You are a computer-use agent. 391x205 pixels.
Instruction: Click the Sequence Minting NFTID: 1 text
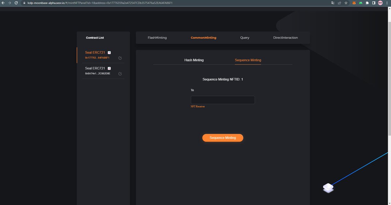click(x=223, y=80)
